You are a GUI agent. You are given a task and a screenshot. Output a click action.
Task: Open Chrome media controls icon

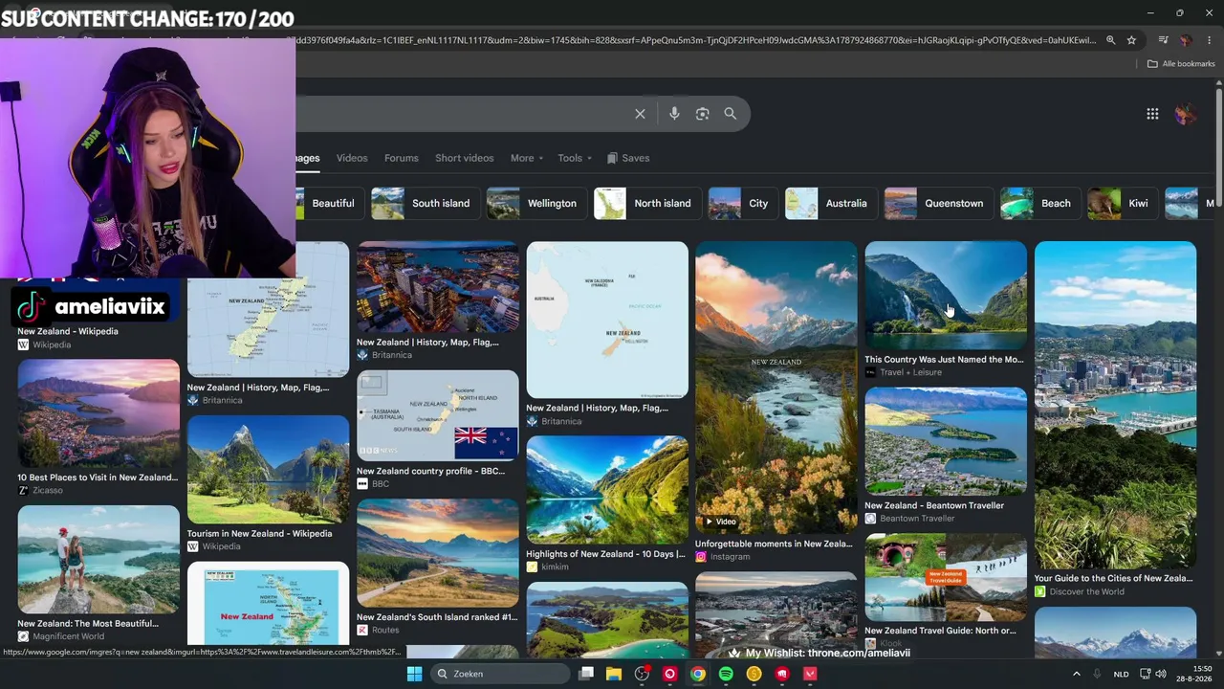1163,40
